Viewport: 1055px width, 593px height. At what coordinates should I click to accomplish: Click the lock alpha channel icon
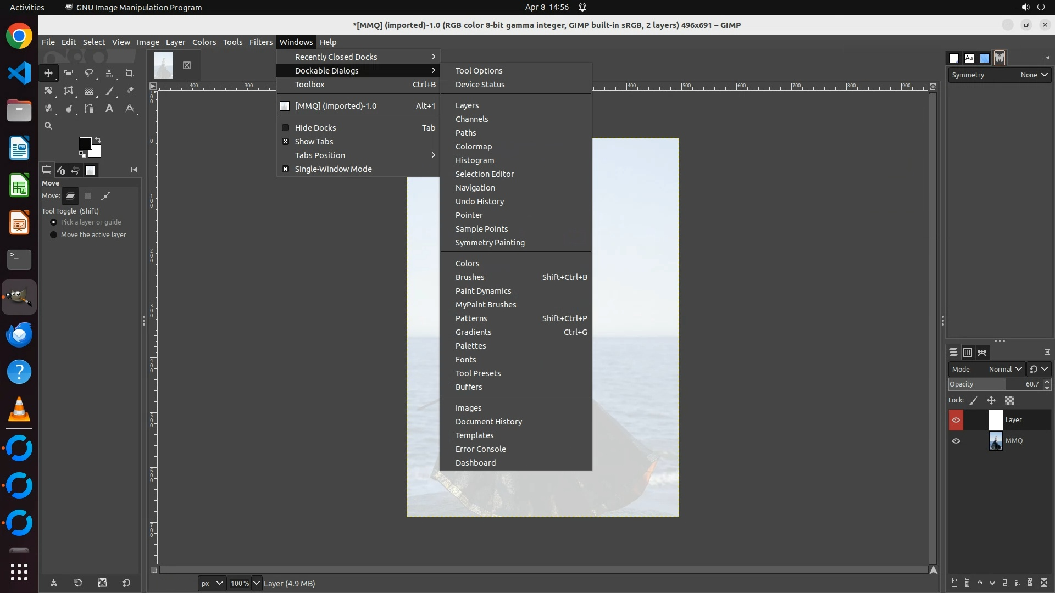(1009, 400)
